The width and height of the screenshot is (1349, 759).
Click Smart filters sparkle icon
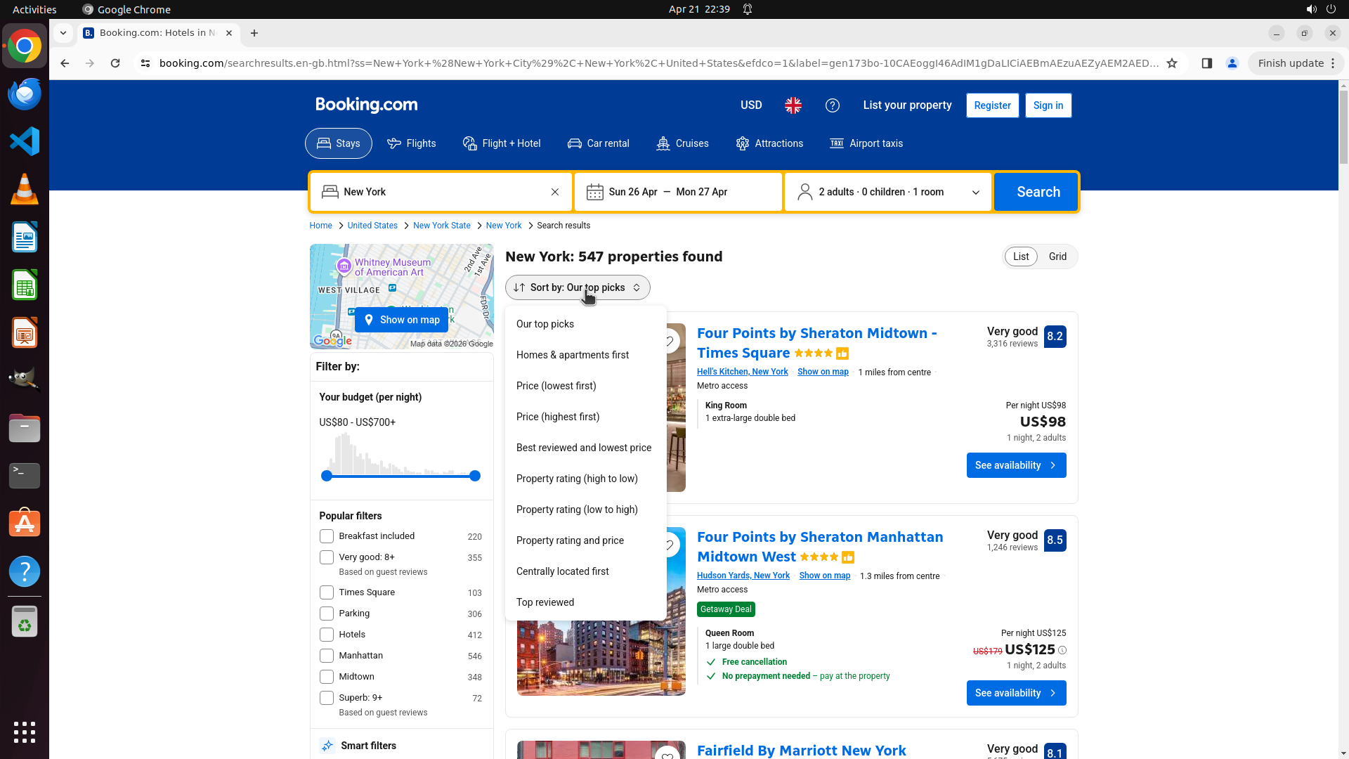click(x=327, y=746)
